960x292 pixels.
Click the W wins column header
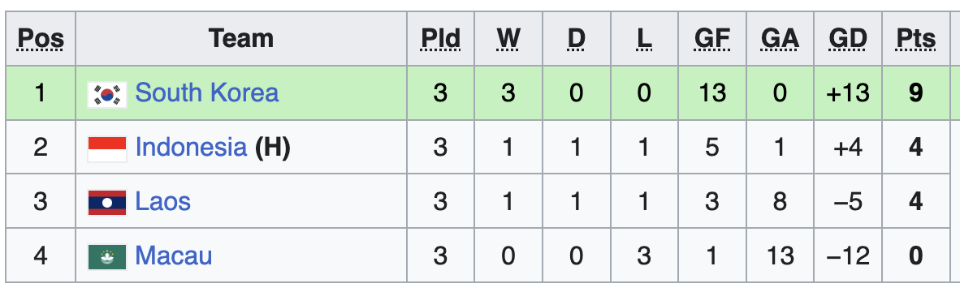point(508,39)
